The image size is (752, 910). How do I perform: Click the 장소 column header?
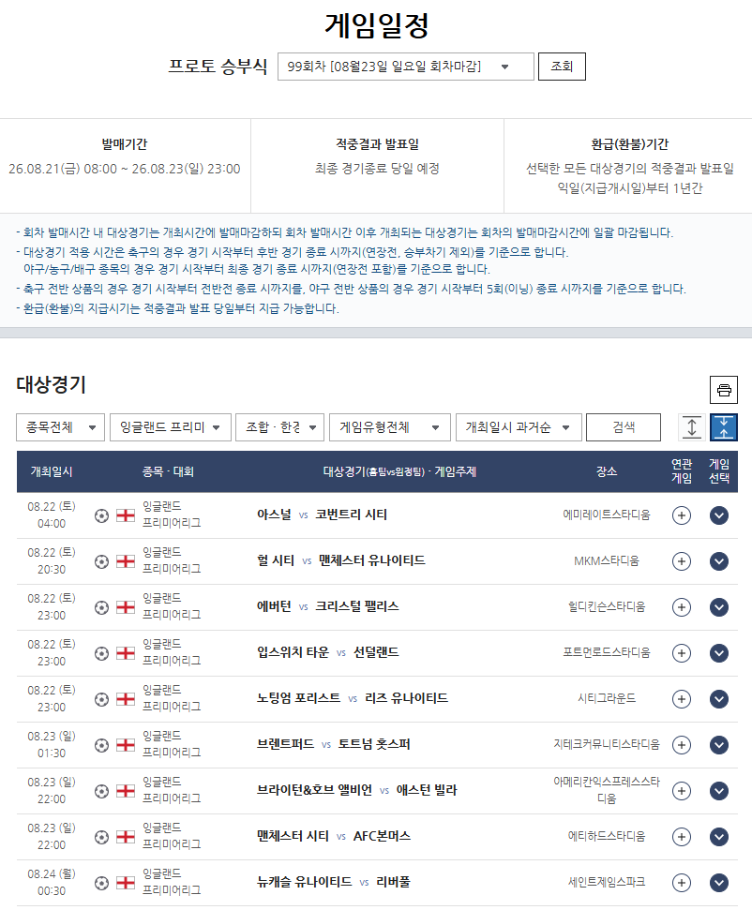[607, 471]
